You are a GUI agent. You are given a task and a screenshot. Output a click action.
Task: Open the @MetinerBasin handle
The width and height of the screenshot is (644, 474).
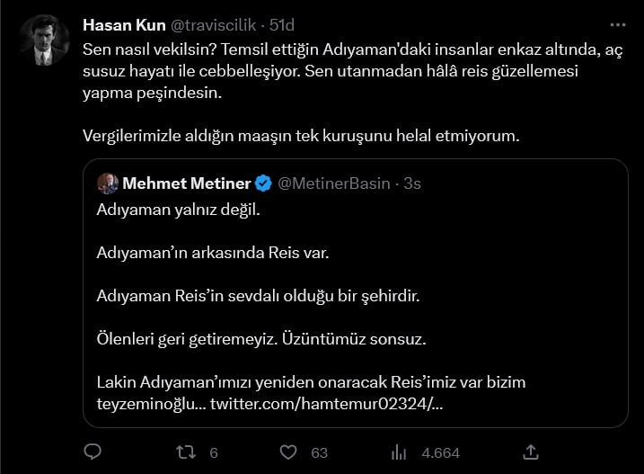[334, 183]
